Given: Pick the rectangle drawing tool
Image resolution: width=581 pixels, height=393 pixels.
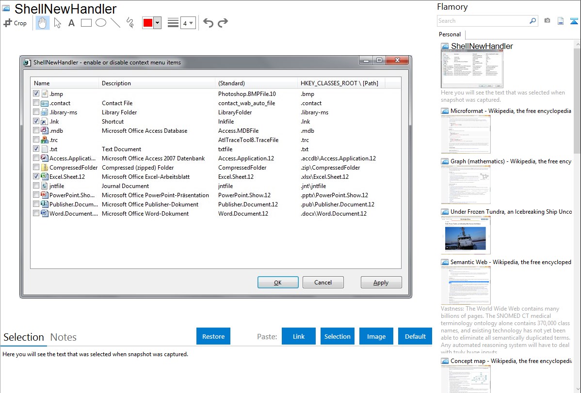Looking at the screenshot, I should click(86, 23).
